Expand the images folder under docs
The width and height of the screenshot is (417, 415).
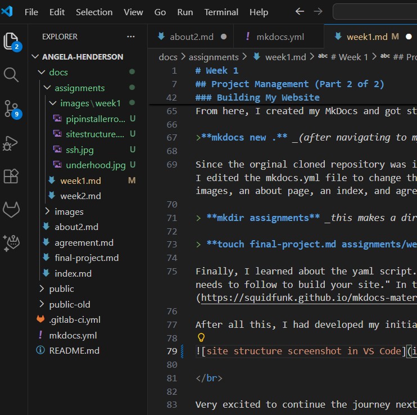coord(69,212)
